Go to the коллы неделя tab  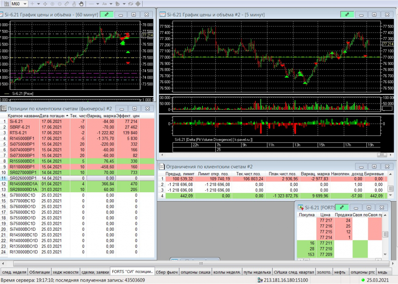tap(227, 272)
